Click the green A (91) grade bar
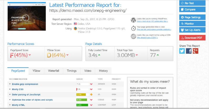209x109 pixels. click(x=83, y=105)
